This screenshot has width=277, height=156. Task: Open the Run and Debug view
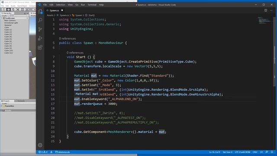pos(40,38)
